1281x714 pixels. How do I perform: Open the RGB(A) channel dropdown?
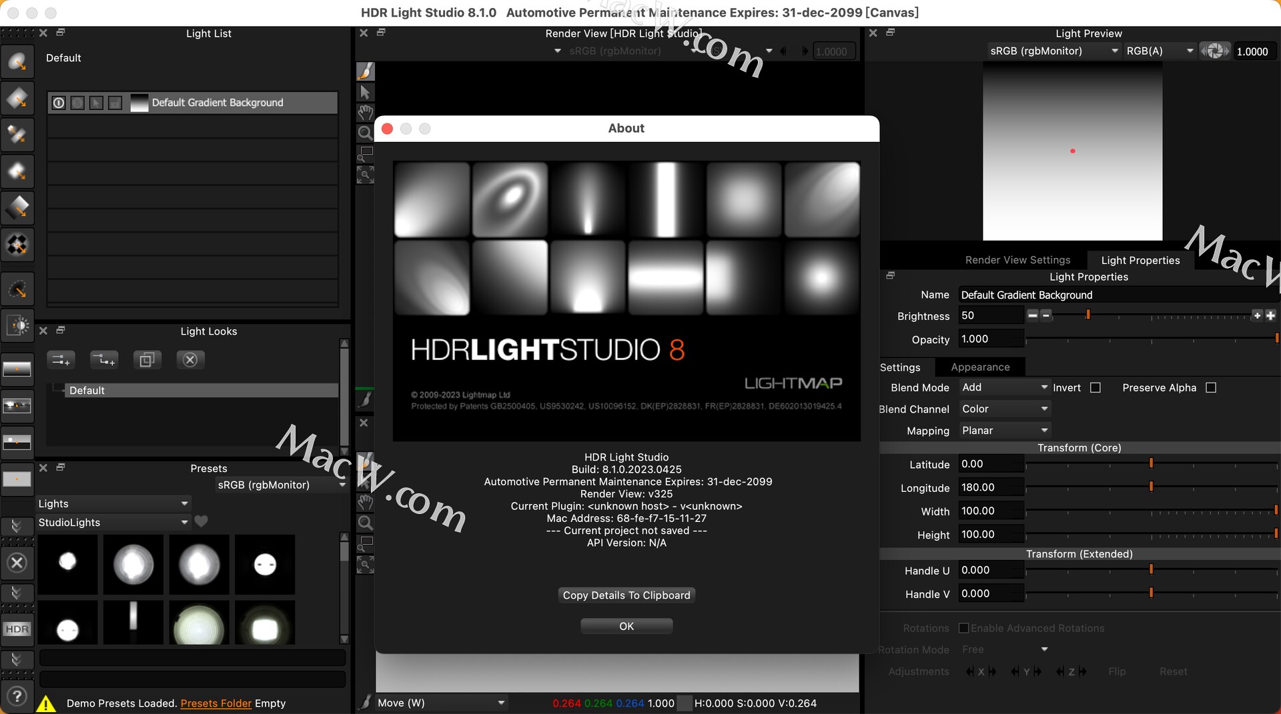(1160, 51)
